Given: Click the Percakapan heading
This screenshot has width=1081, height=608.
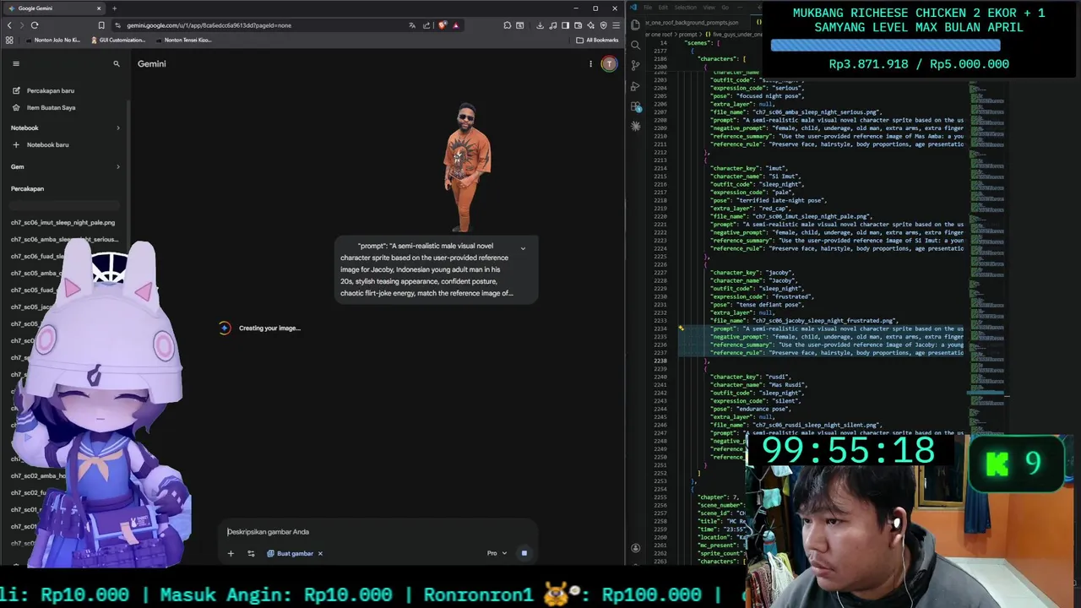Looking at the screenshot, I should (27, 188).
